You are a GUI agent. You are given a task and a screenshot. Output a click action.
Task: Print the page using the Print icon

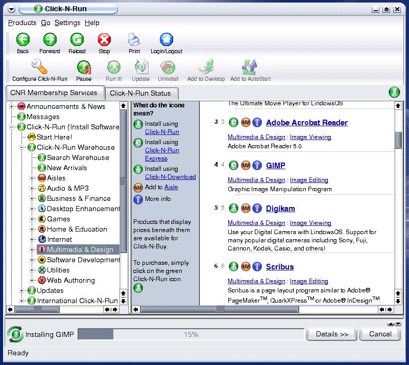134,40
